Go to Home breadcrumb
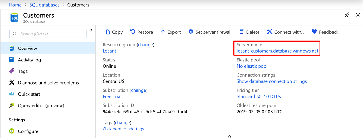 point(15,5)
